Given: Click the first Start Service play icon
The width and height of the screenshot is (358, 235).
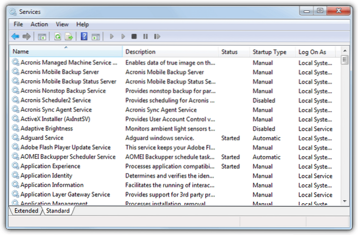Looking at the screenshot, I should 112,36.
